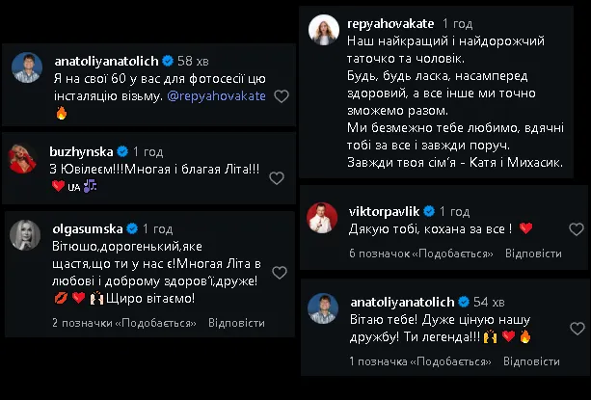Open olgasumska's avatar photo
The width and height of the screenshot is (591, 400).
coord(24,233)
